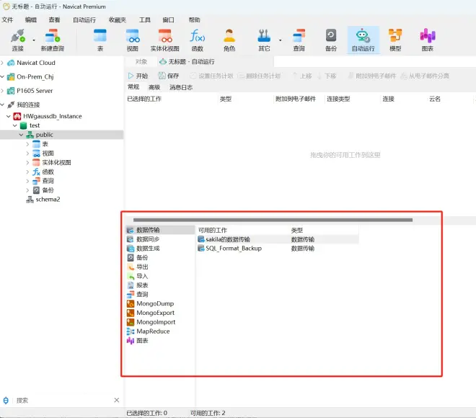Open the 窗口 menu
This screenshot has width=476, height=418.
click(x=168, y=20)
